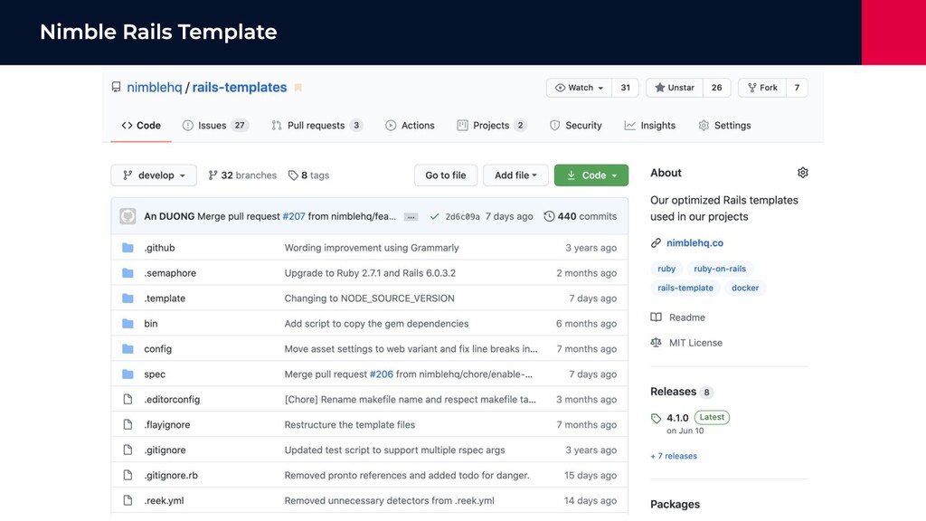Image resolution: width=926 pixels, height=521 pixels.
Task: Fork the repository
Action: click(761, 88)
